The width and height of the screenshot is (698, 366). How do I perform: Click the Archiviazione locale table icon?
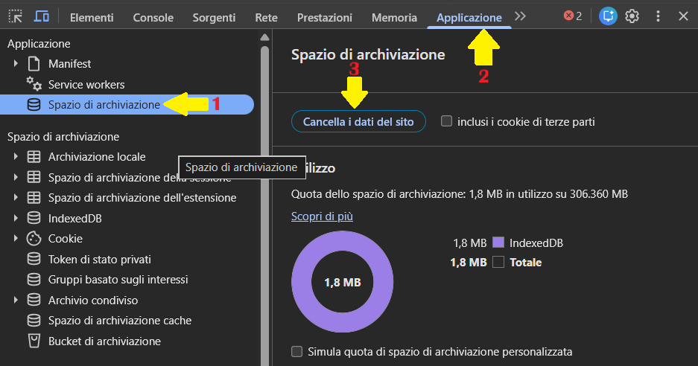click(x=34, y=156)
